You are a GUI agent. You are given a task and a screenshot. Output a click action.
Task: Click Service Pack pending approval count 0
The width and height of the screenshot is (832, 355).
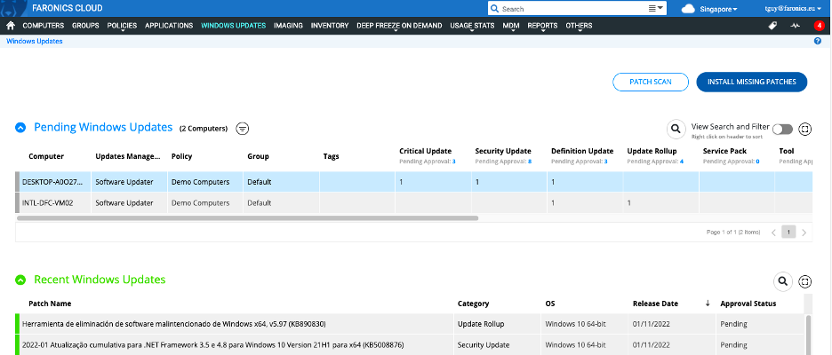pyautogui.click(x=757, y=161)
